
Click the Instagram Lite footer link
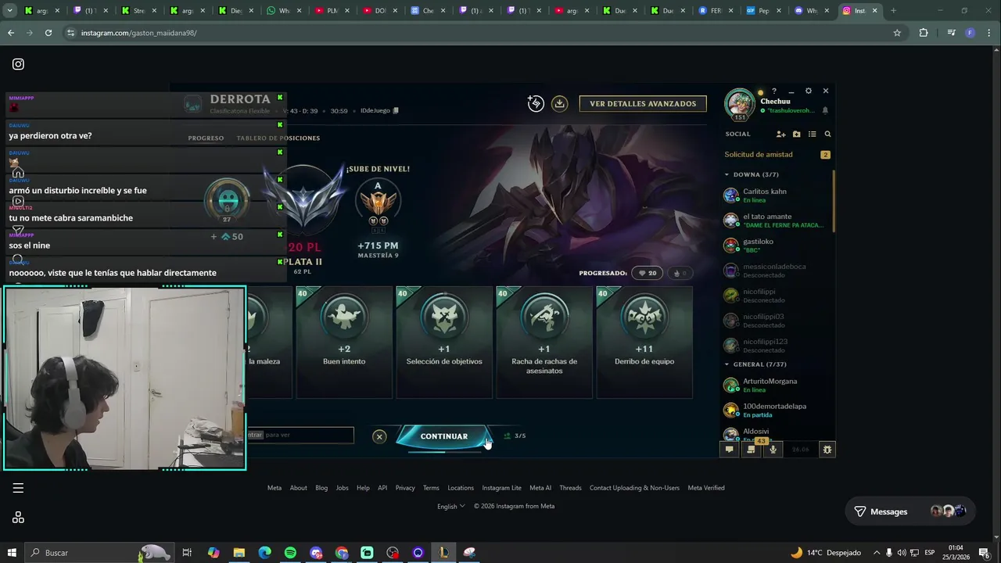[502, 488]
